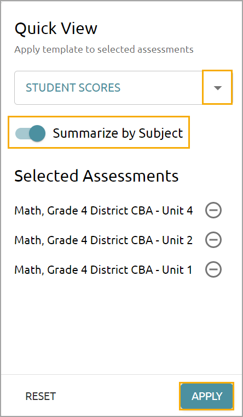This screenshot has height=417, width=243.
Task: Open the template dropdown arrow
Action: (x=217, y=87)
